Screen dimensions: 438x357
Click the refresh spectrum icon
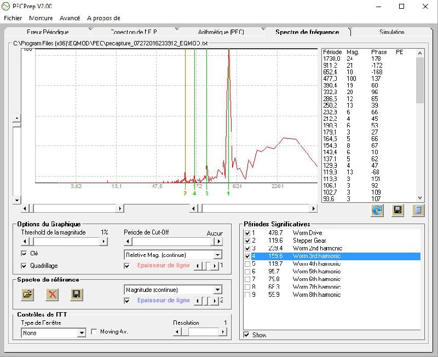[377, 210]
